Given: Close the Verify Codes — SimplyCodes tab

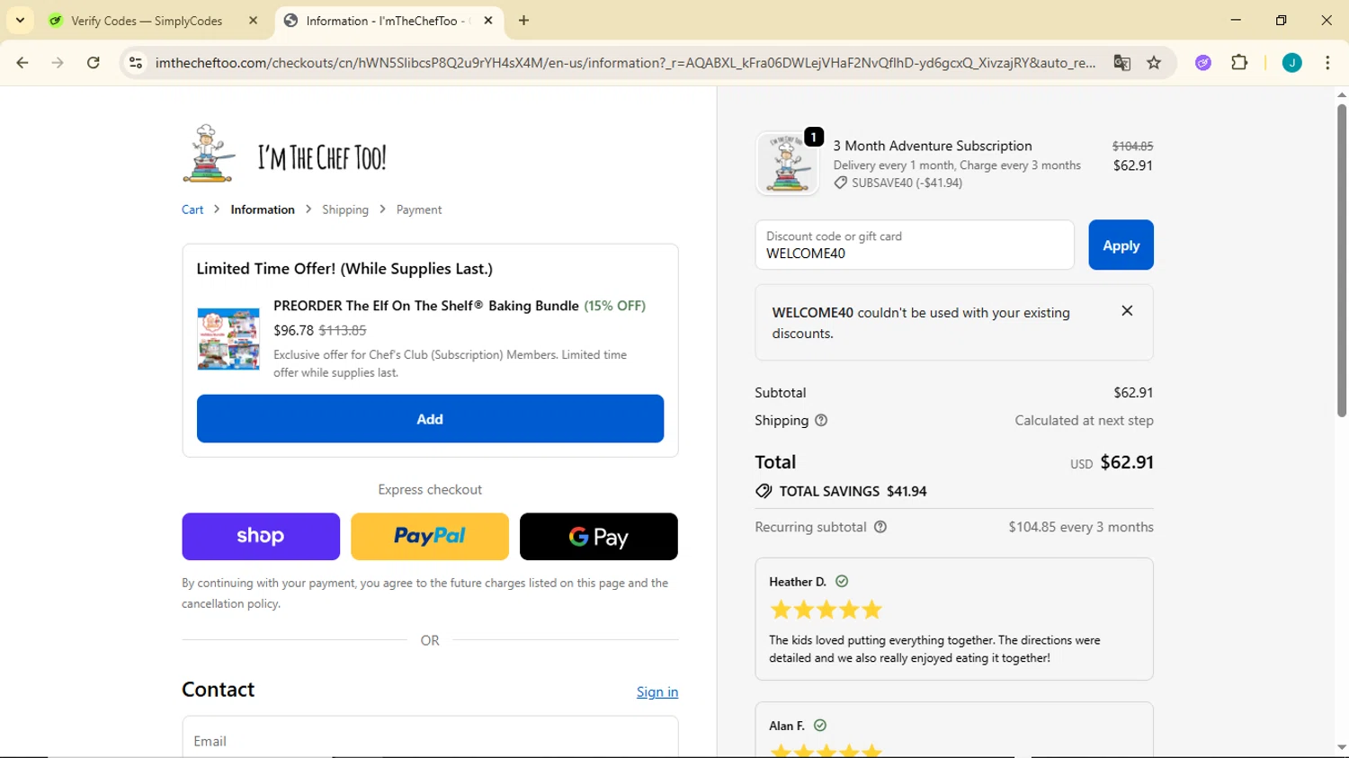Looking at the screenshot, I should 253,21.
